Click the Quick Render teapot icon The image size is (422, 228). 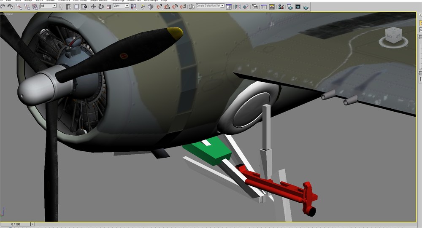(x=306, y=7)
